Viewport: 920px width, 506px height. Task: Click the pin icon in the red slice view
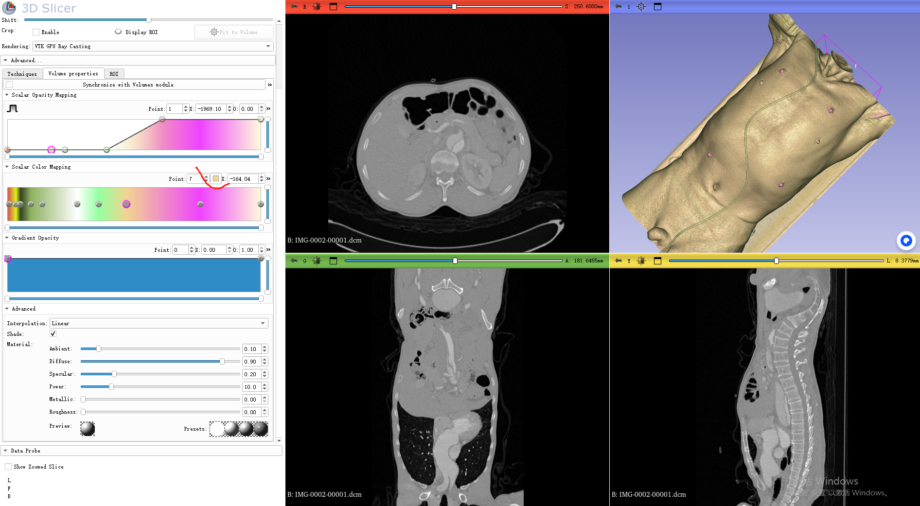pyautogui.click(x=294, y=7)
